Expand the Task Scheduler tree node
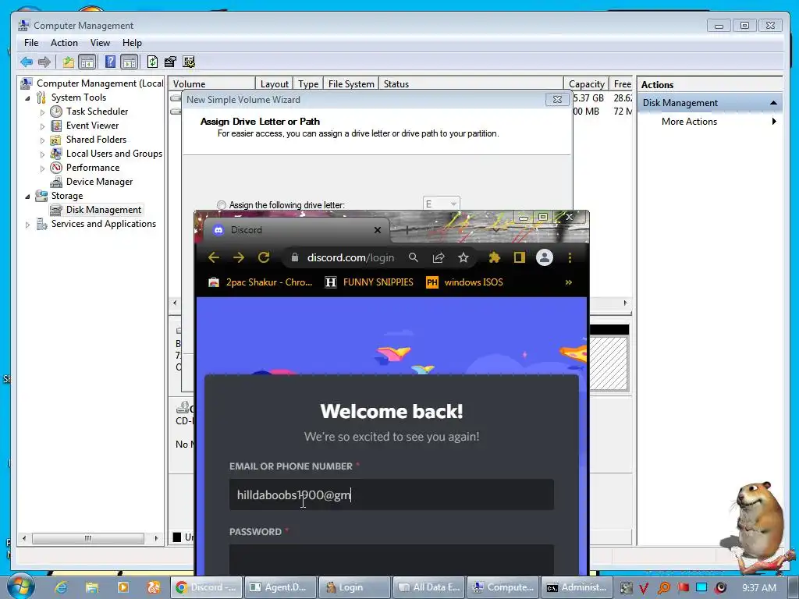799x599 pixels. (x=42, y=112)
